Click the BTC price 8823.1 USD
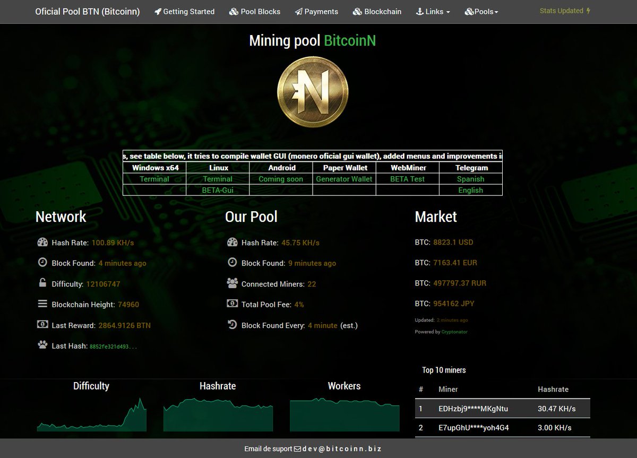Viewport: 637px width, 458px height. (453, 242)
